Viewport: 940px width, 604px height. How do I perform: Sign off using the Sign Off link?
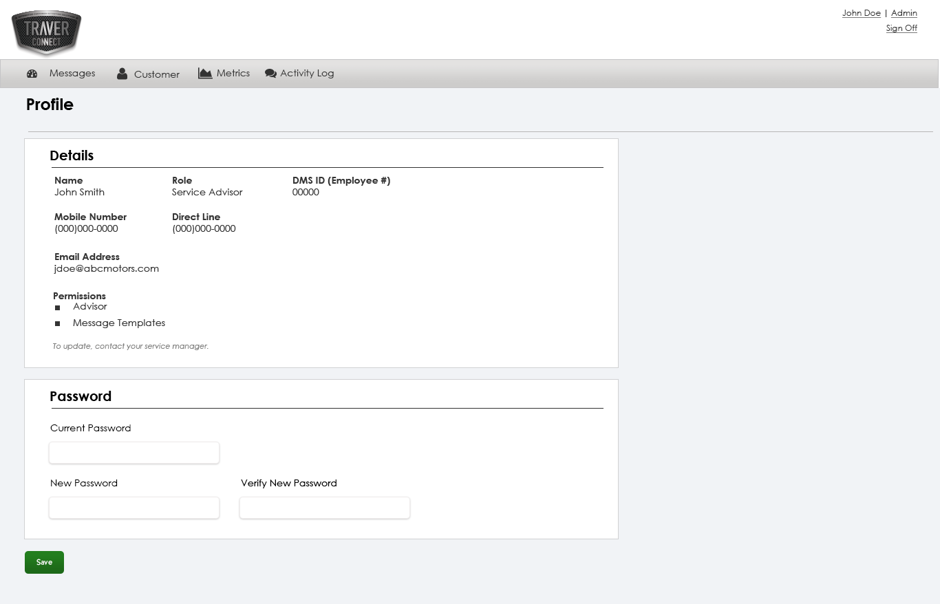point(901,28)
